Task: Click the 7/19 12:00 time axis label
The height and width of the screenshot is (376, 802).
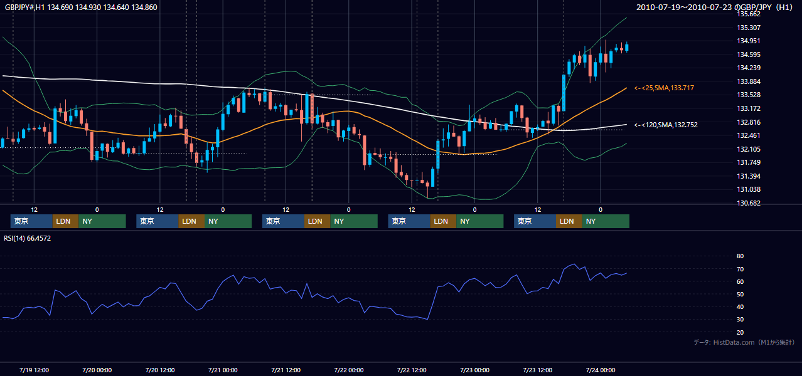Action: pyautogui.click(x=35, y=370)
